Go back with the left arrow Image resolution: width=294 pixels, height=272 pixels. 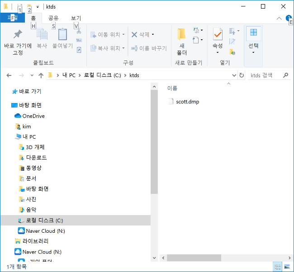coord(9,75)
